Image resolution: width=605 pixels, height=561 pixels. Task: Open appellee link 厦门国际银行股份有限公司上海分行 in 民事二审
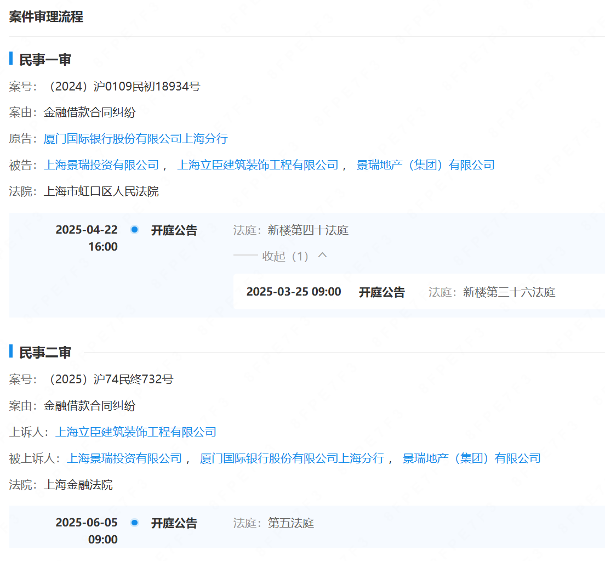292,458
